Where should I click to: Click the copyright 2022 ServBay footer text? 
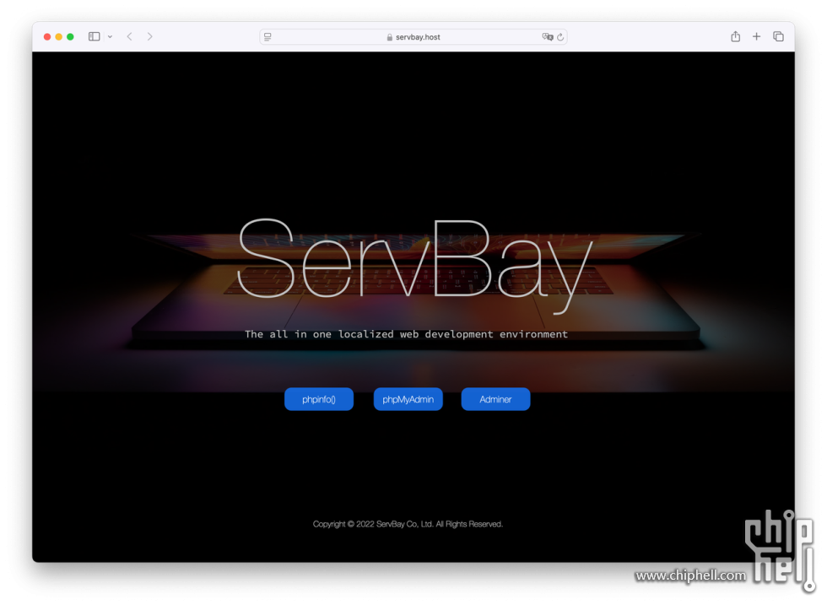408,524
